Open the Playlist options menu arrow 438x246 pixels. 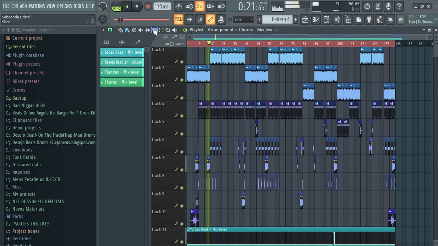click(103, 30)
